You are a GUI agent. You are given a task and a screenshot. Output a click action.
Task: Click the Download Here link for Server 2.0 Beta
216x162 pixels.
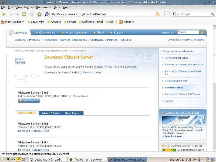coord(92,72)
